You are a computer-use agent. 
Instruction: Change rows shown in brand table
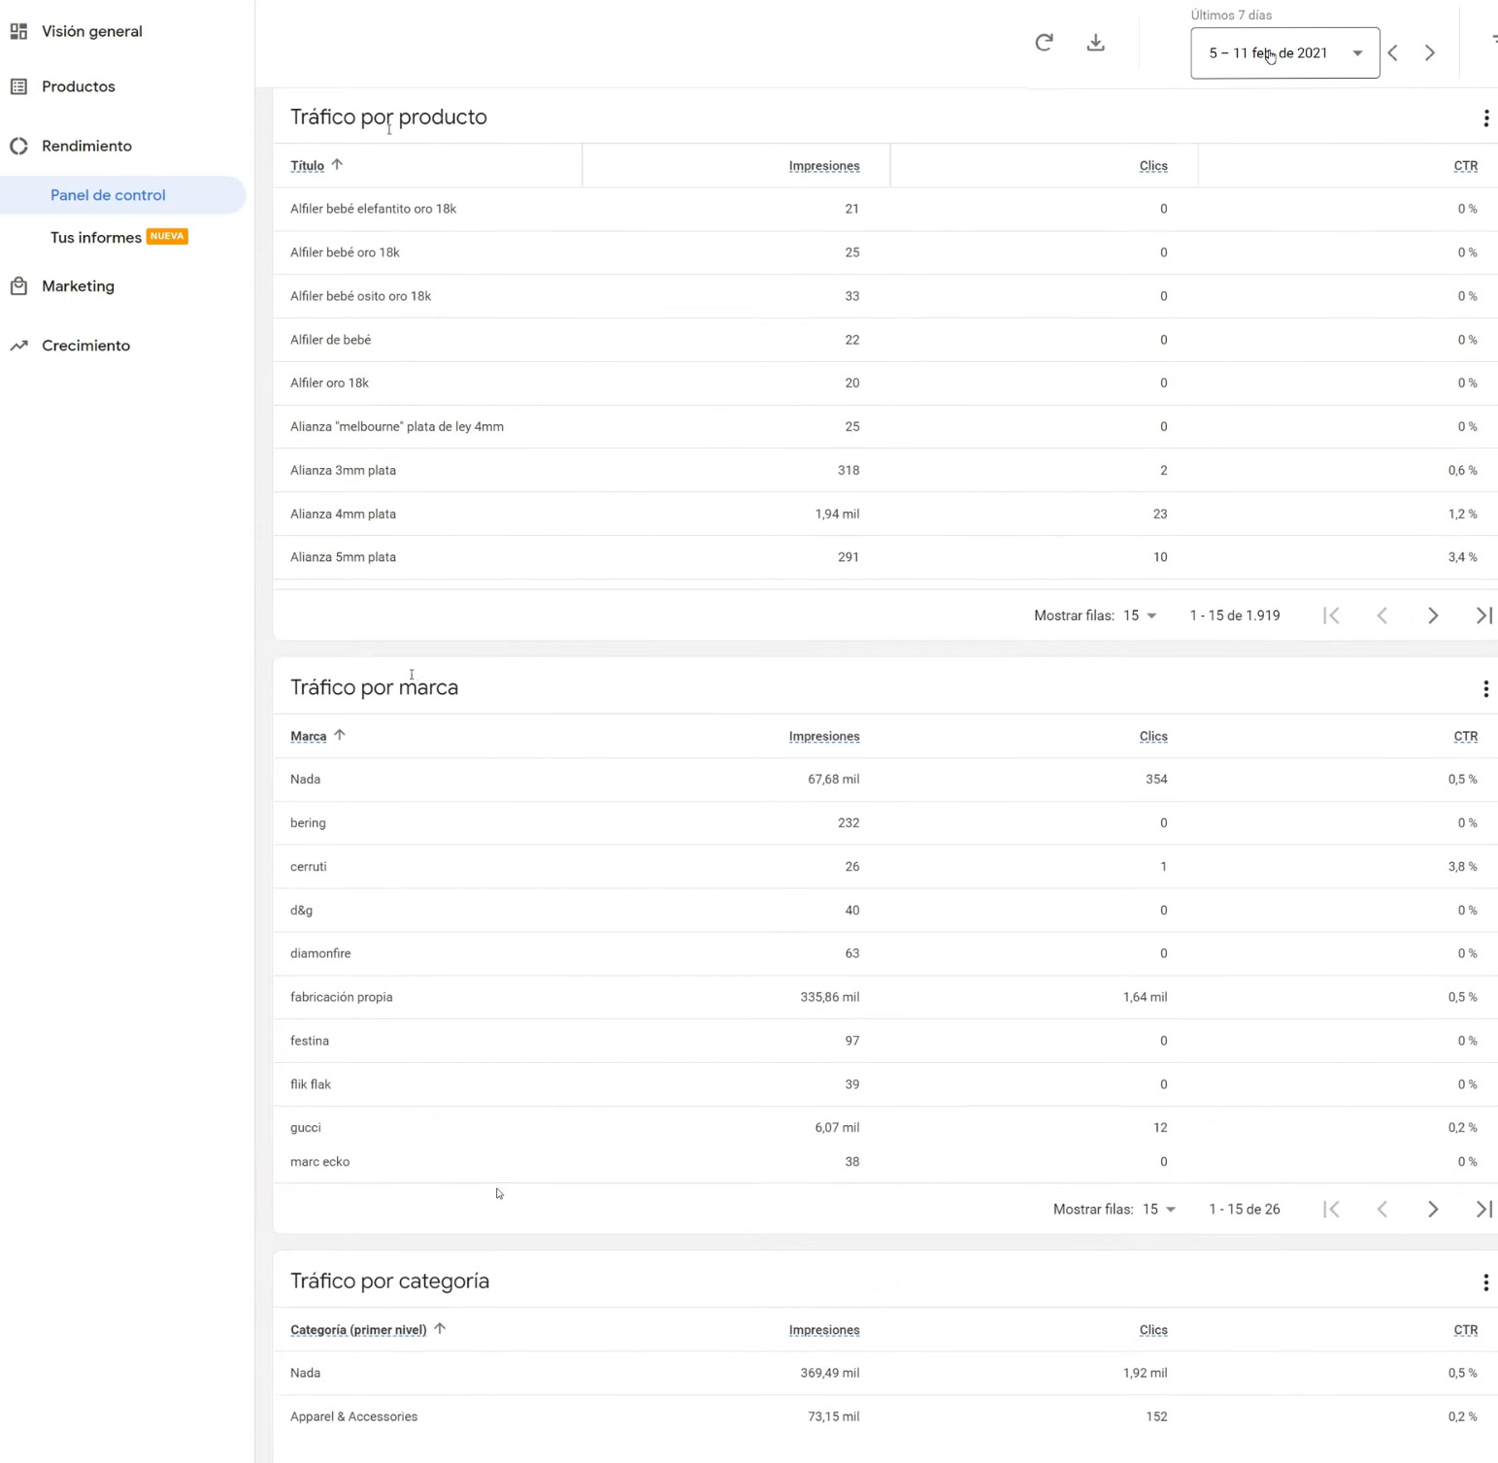click(1158, 1209)
